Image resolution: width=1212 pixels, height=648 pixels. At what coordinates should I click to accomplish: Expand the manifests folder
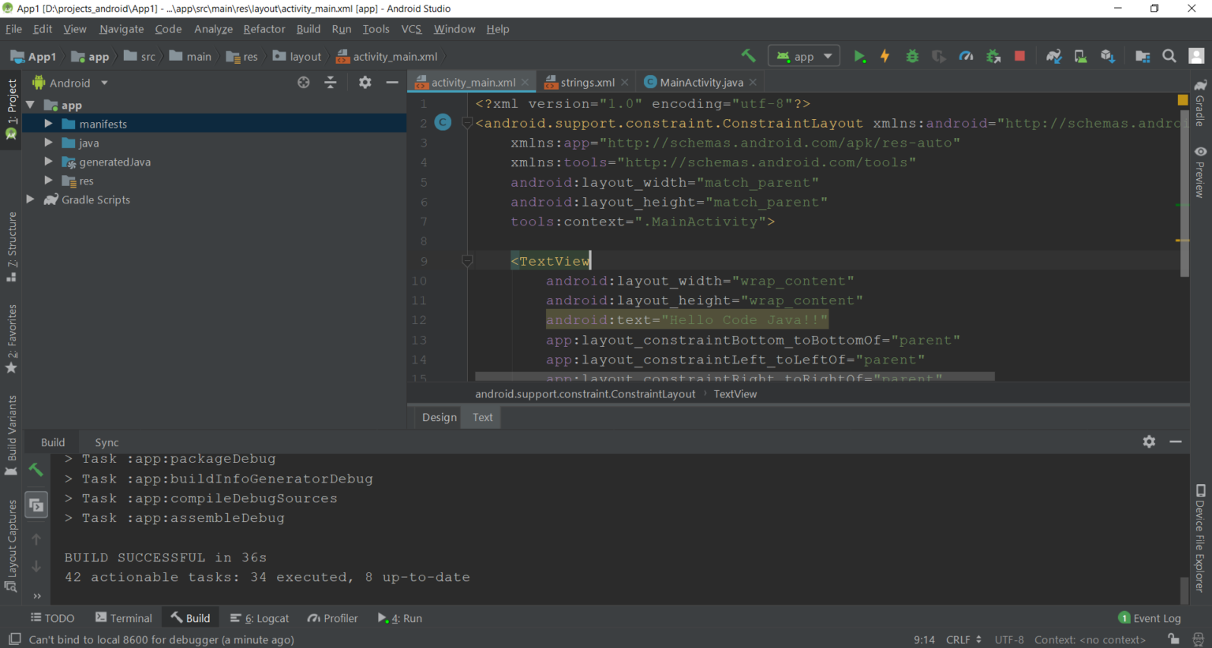click(x=48, y=124)
